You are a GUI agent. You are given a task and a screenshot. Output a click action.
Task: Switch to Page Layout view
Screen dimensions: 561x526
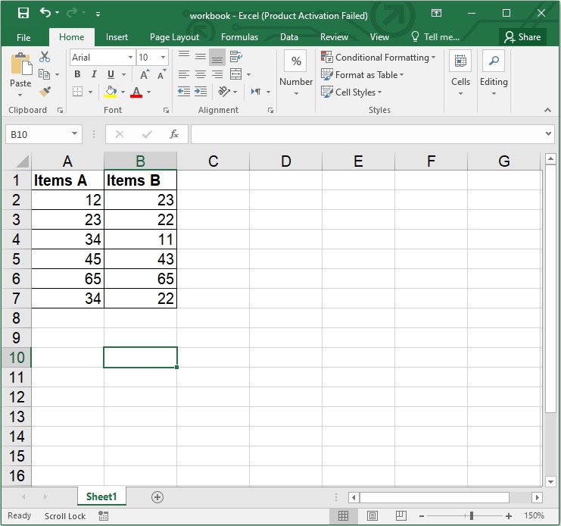372,516
